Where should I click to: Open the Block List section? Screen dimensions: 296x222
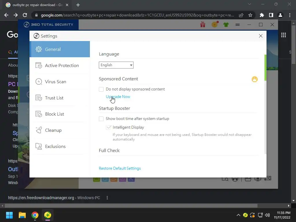(x=60, y=114)
